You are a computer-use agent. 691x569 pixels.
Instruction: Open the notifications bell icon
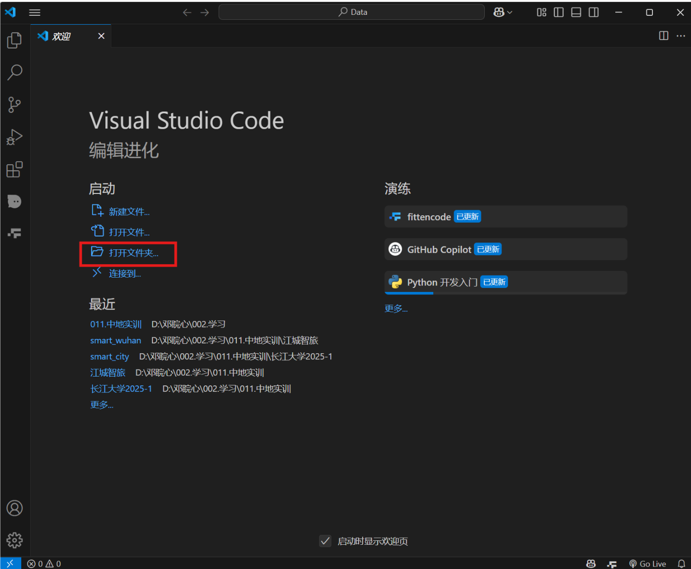coord(682,564)
